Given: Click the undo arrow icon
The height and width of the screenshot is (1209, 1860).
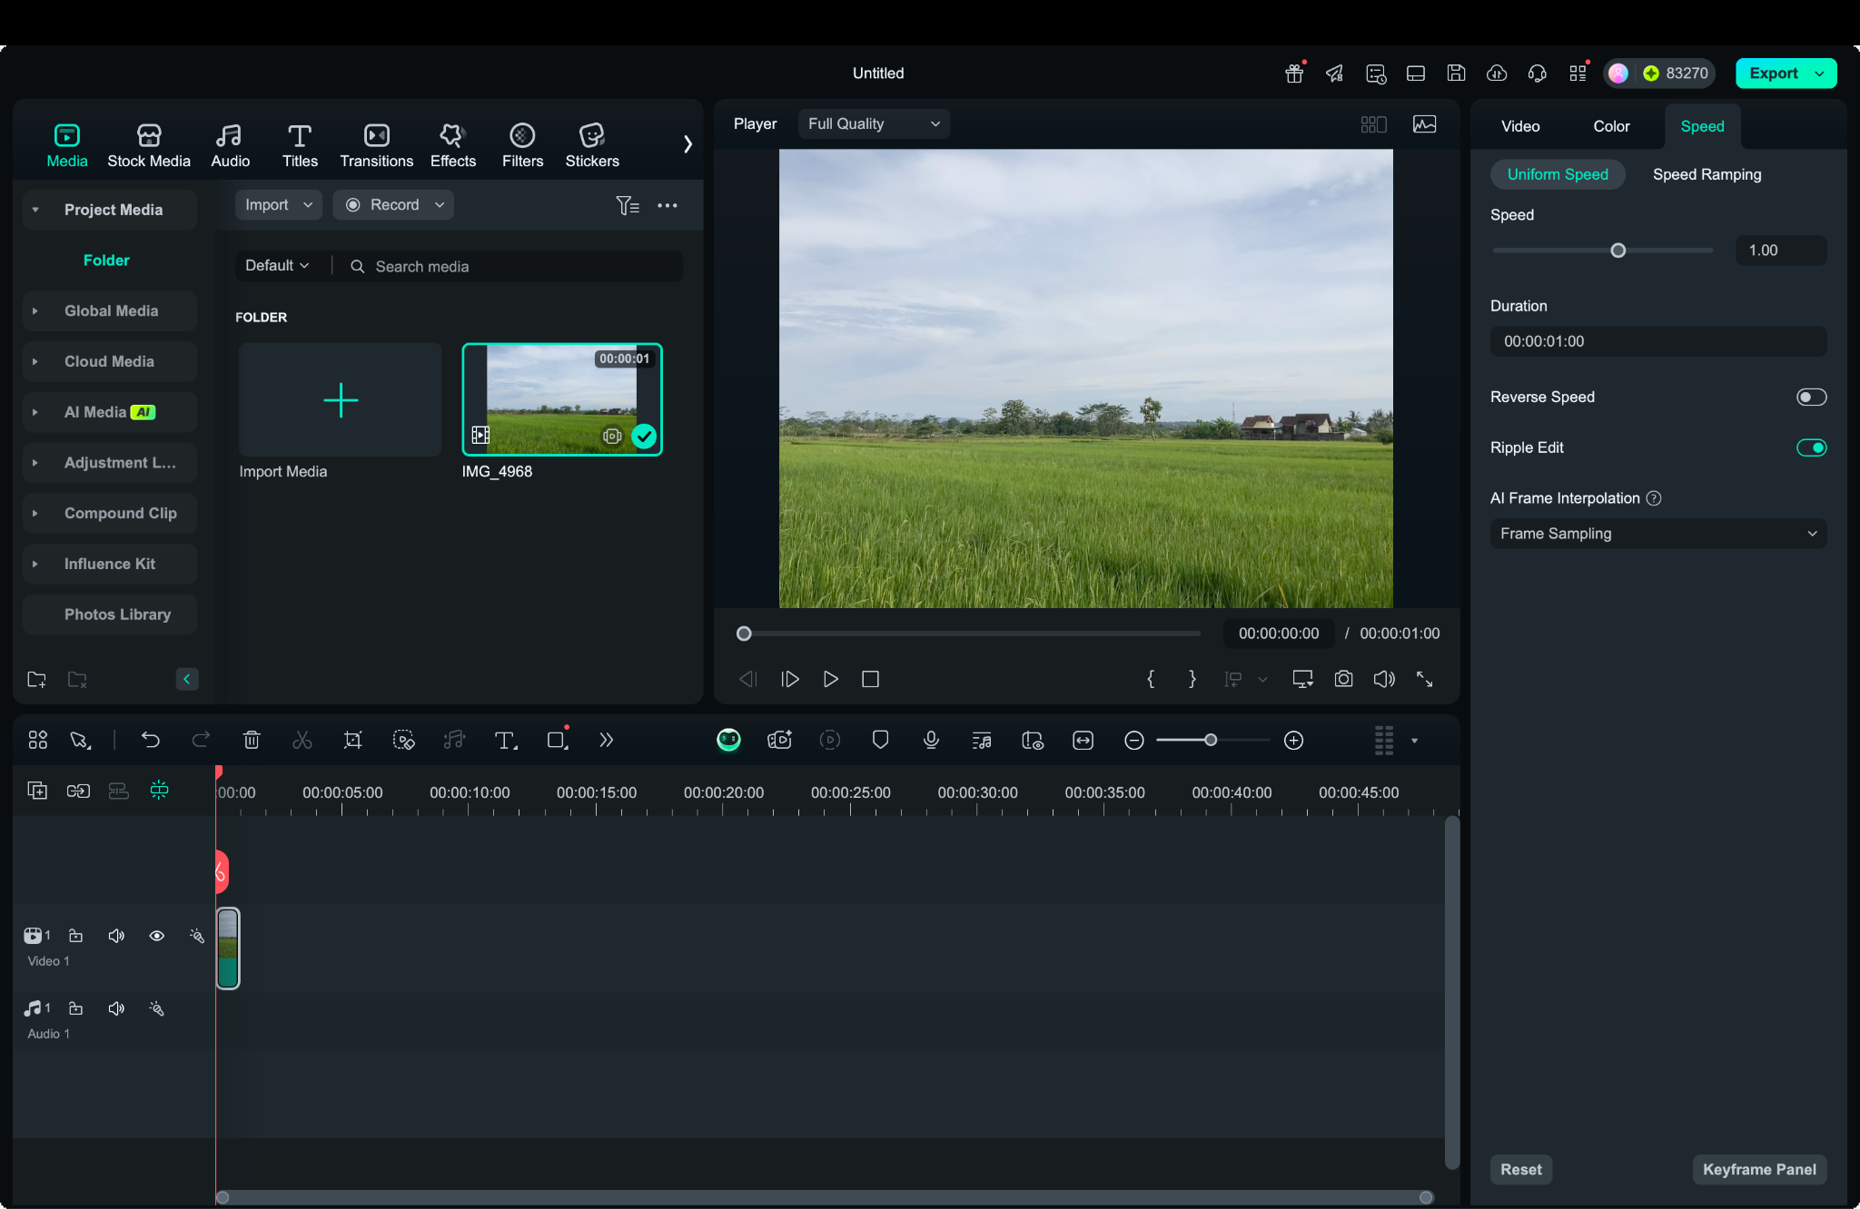Looking at the screenshot, I should pos(151,740).
